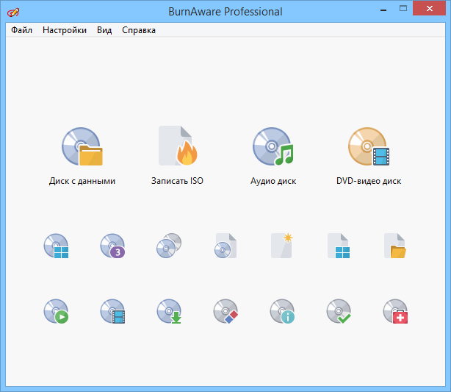Open the page icon with Windows logo

click(339, 246)
